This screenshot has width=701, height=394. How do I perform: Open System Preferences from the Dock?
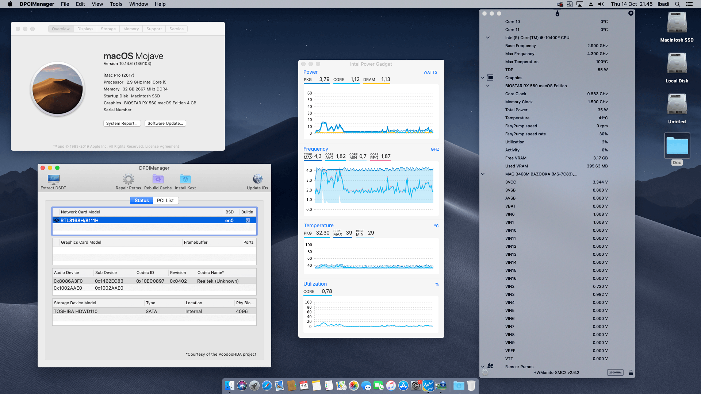coord(415,386)
